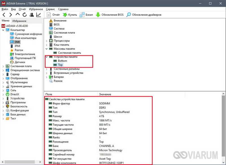Go forward with the right arrow icon

10,15
